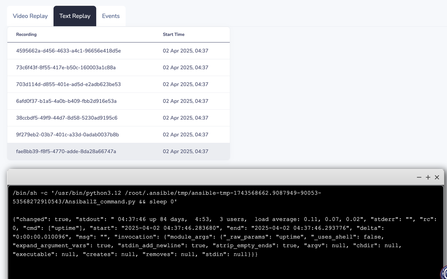Click start time of recording 4595662a
Screen dimensions: 447x279
(185, 51)
